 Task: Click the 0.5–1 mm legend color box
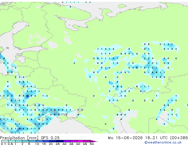12,141
